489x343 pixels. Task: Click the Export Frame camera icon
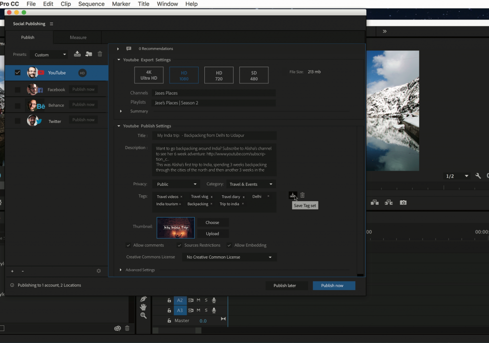click(x=403, y=202)
